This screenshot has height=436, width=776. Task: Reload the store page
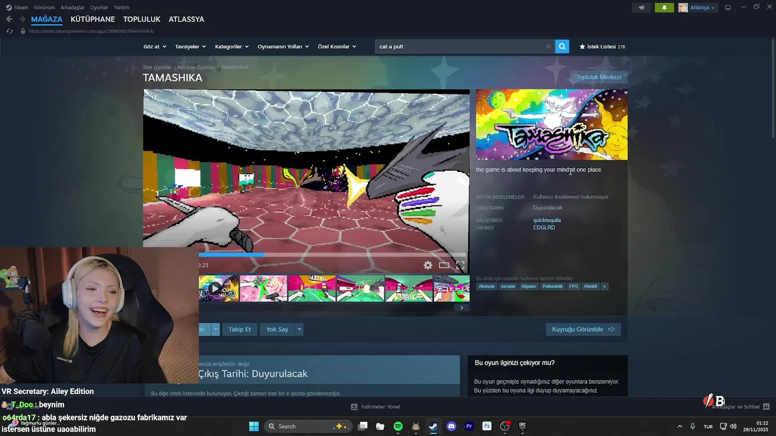9,31
